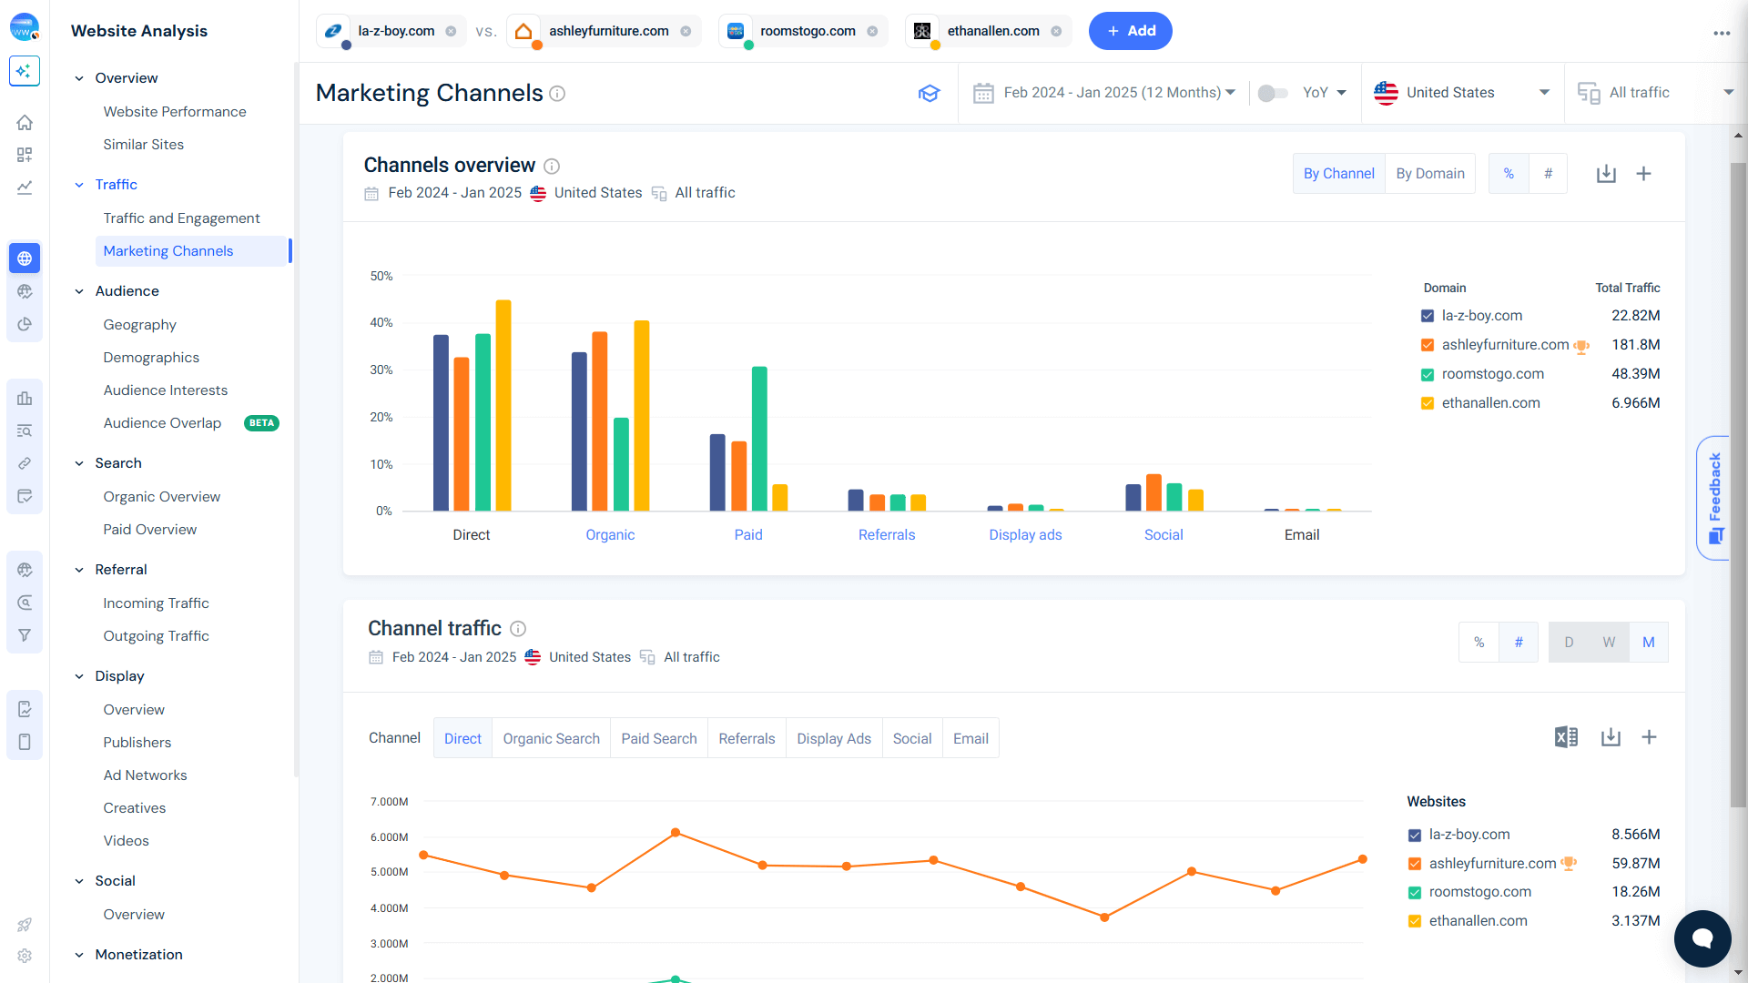Add Channels overview to dashboard with plus icon
Viewport: 1748px width, 983px height.
pos(1643,174)
